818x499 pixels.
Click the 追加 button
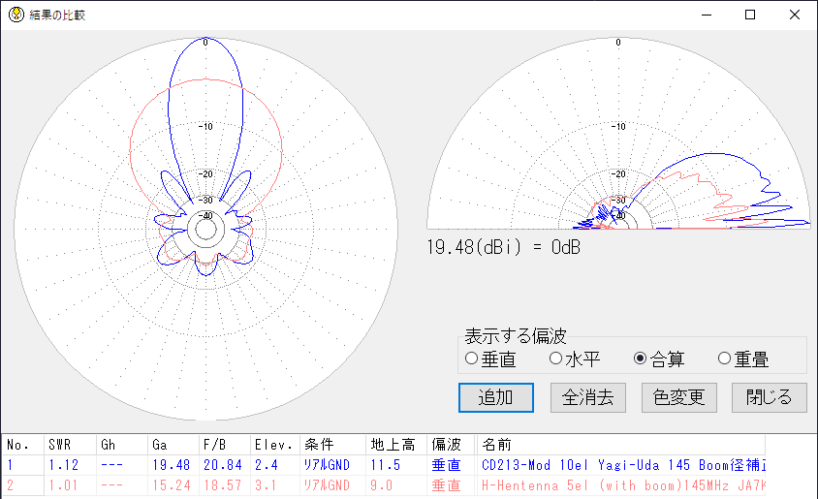point(496,397)
